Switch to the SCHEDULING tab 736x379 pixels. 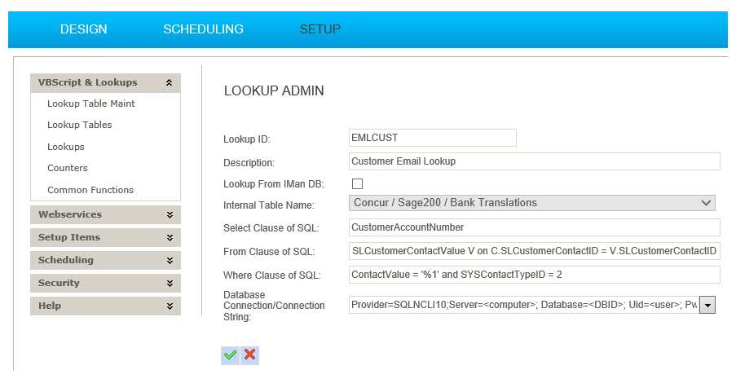pyautogui.click(x=203, y=29)
